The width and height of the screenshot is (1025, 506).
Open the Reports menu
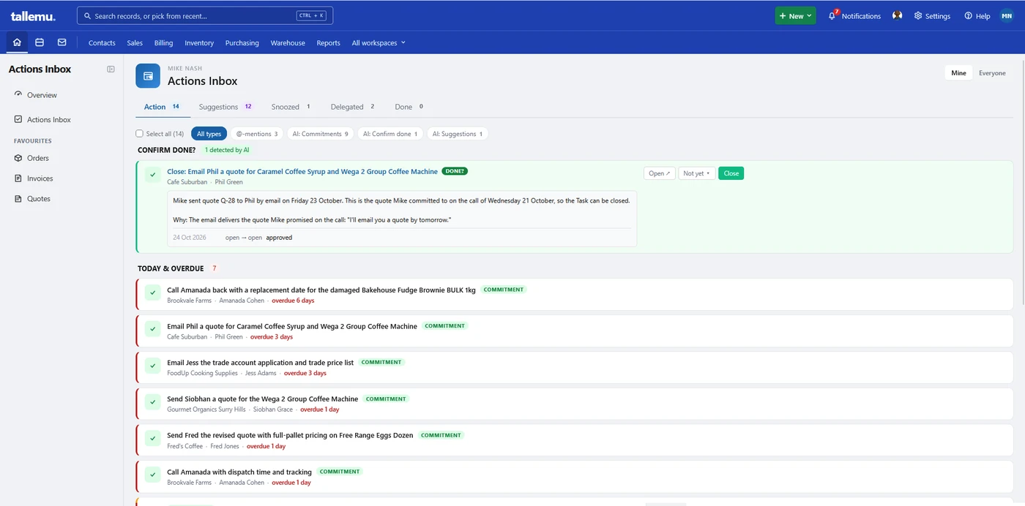pyautogui.click(x=328, y=42)
